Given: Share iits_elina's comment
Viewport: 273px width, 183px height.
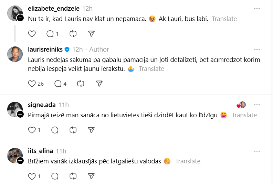Looking at the screenshot, I should (x=91, y=176).
